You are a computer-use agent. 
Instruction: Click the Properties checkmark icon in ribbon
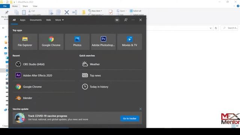(x=111, y=12)
